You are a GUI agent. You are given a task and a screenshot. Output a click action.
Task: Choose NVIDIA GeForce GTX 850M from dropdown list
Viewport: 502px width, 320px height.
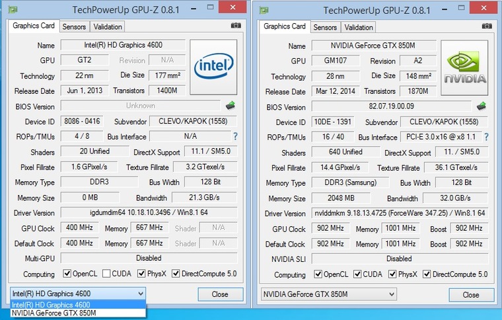pos(78,313)
